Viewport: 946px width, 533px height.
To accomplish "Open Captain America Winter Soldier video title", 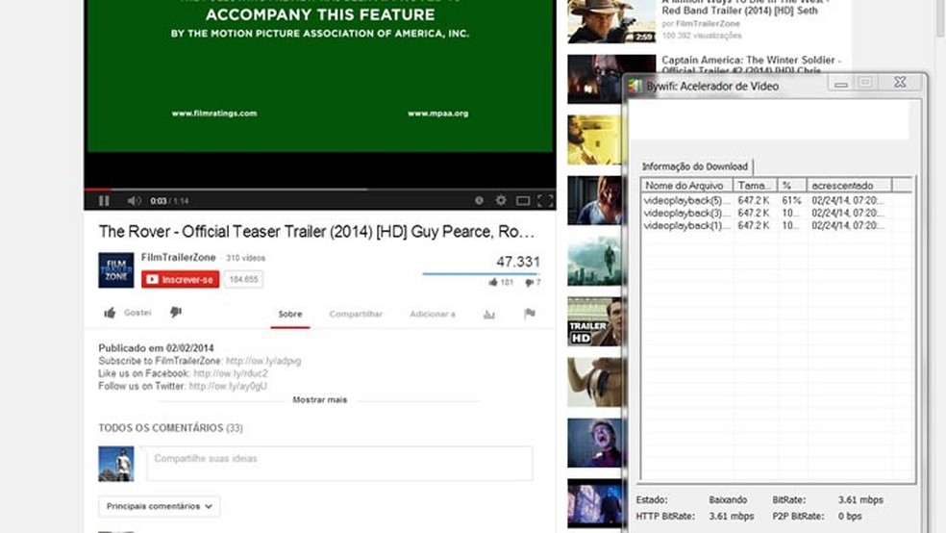I will click(x=751, y=64).
